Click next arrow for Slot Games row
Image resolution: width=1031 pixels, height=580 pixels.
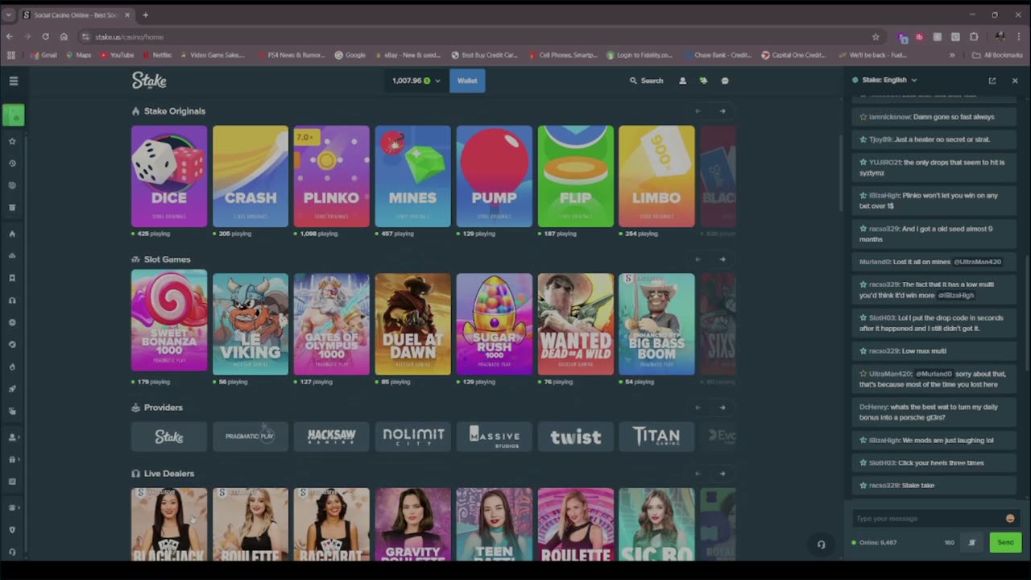723,259
